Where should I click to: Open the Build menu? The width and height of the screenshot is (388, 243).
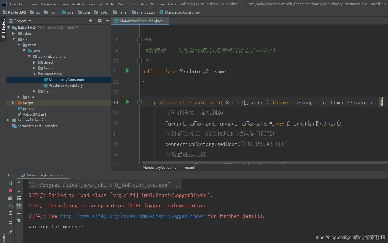[x=110, y=4]
